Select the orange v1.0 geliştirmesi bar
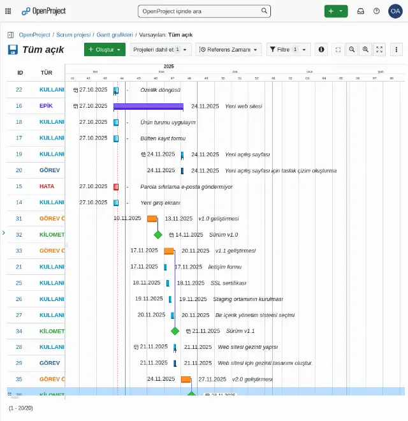 (x=152, y=219)
